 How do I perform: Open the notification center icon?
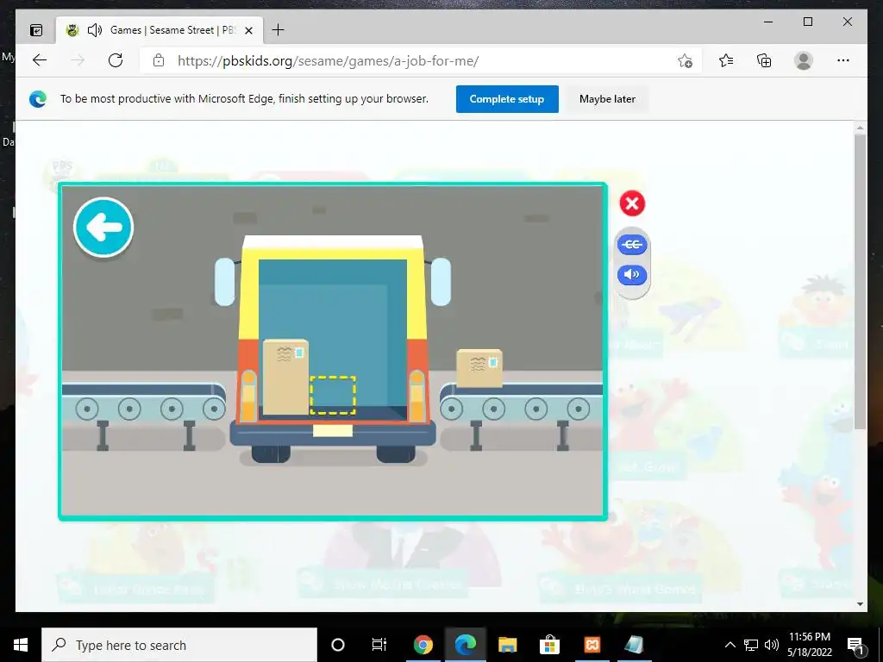(855, 645)
